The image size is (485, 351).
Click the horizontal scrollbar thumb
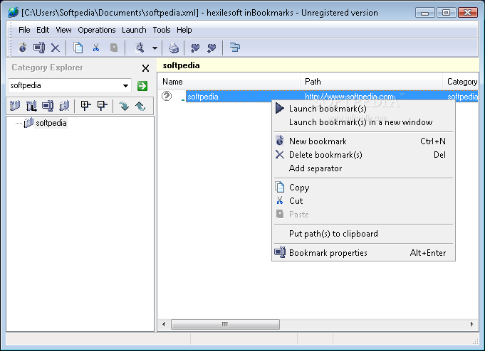225,324
